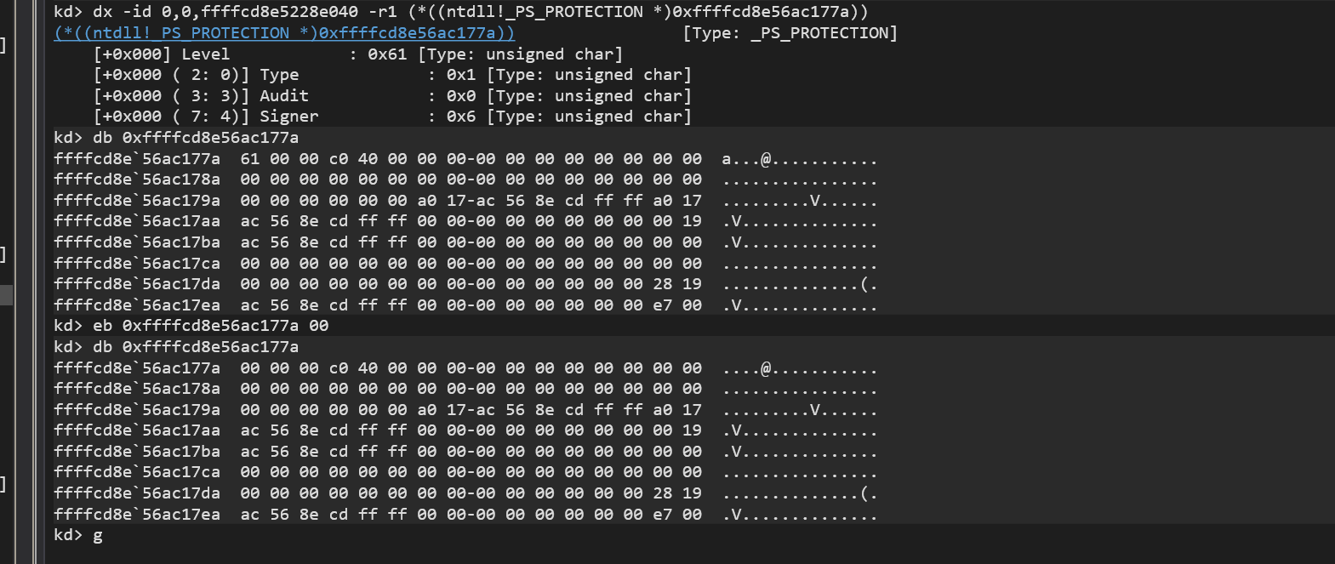Screen dimensions: 1335x564
Task: Click the _PS_PROTECTION dx result link
Action: click(284, 33)
